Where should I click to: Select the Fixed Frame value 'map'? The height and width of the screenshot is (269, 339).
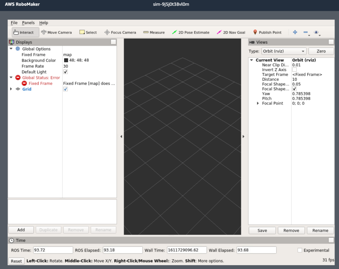click(68, 55)
